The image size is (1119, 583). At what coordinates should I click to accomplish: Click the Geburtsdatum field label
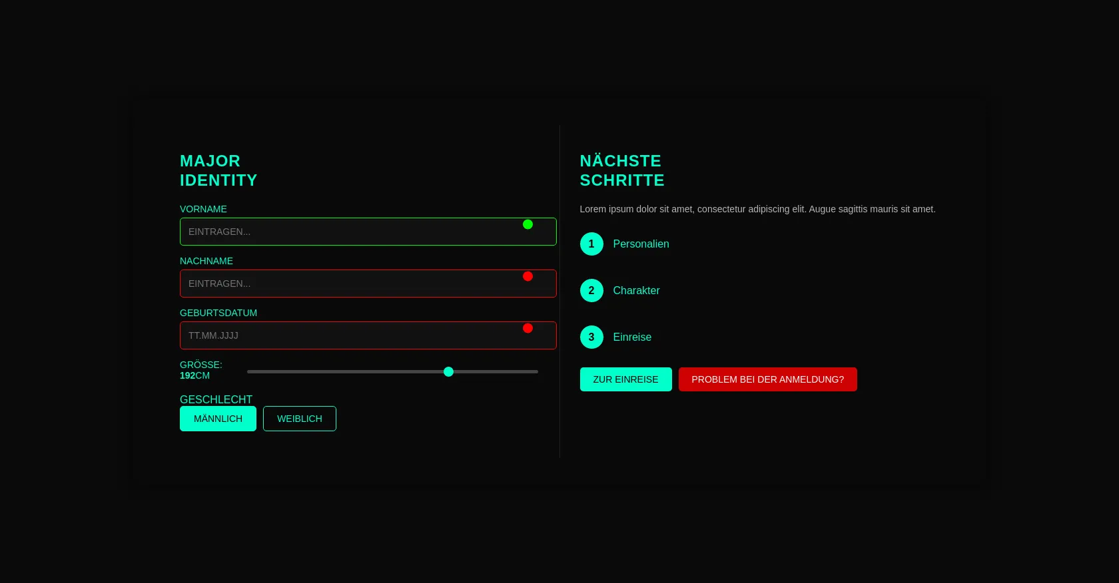coord(218,313)
